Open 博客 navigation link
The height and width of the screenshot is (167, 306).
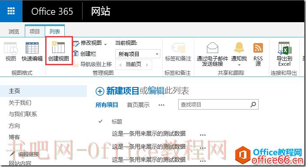pos(14,137)
